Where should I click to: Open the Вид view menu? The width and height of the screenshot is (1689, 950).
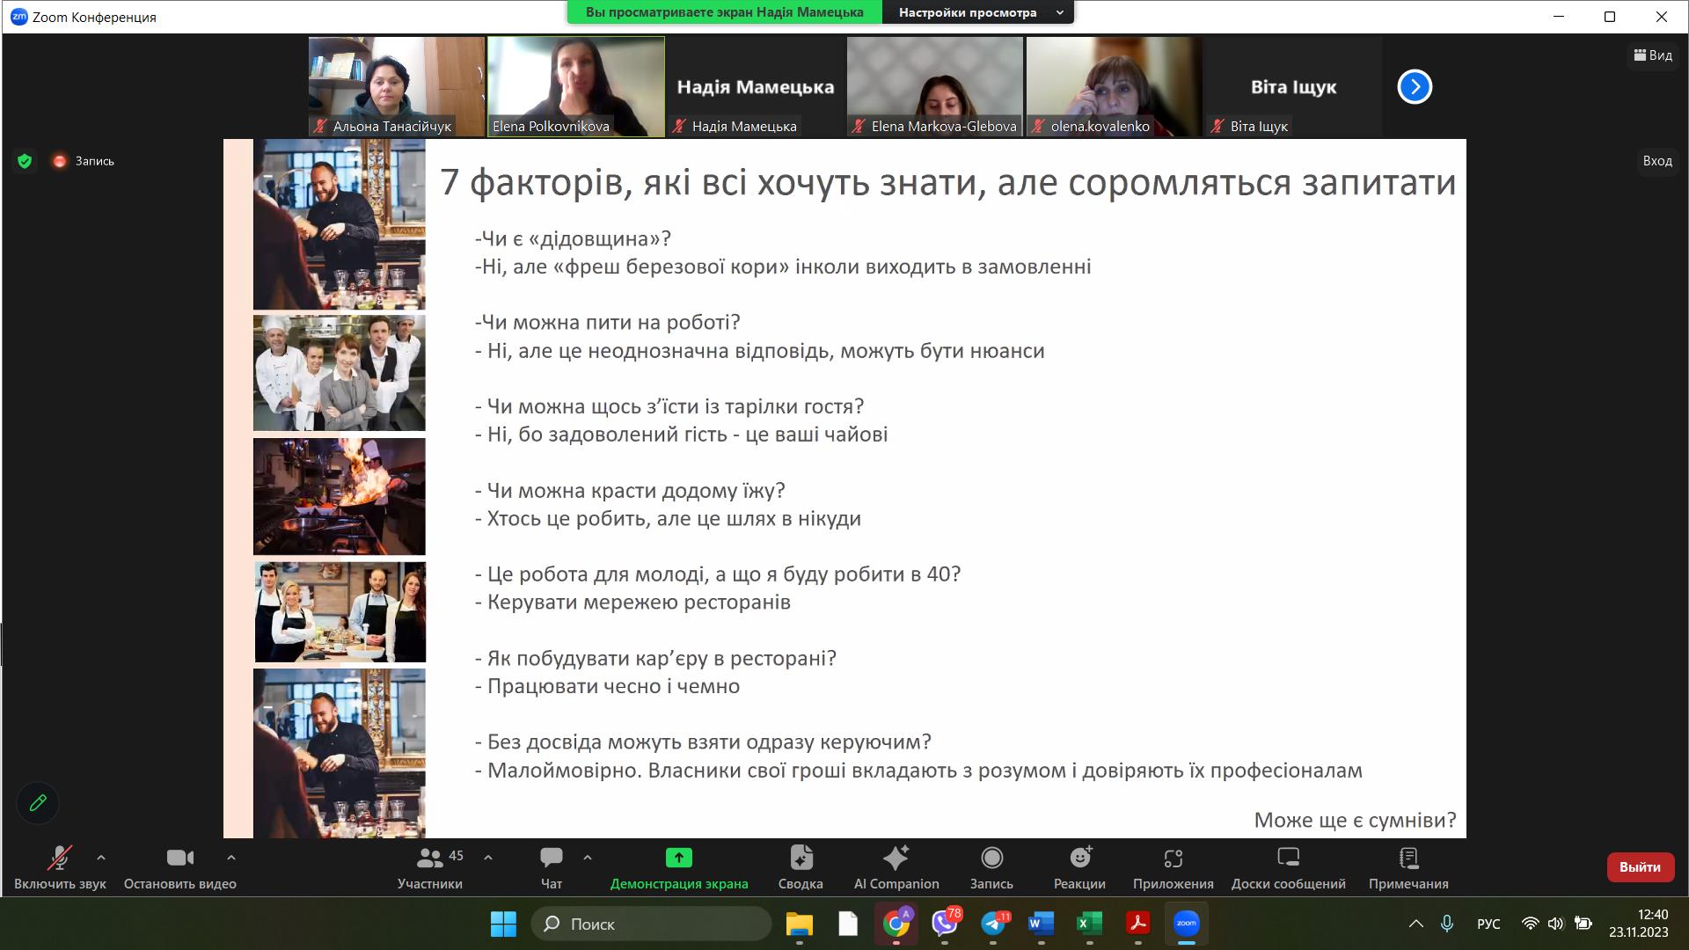tap(1653, 55)
